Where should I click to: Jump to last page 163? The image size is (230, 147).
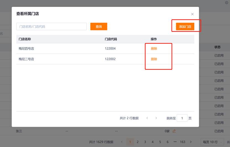(x=182, y=142)
